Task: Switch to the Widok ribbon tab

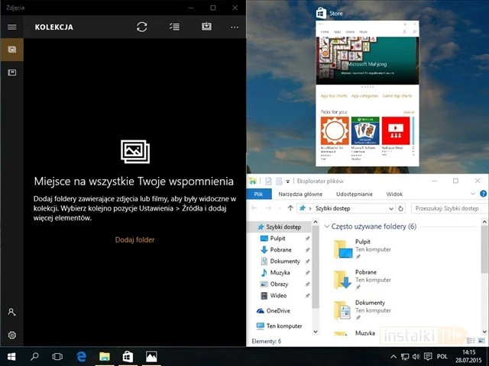Action: pyautogui.click(x=394, y=194)
